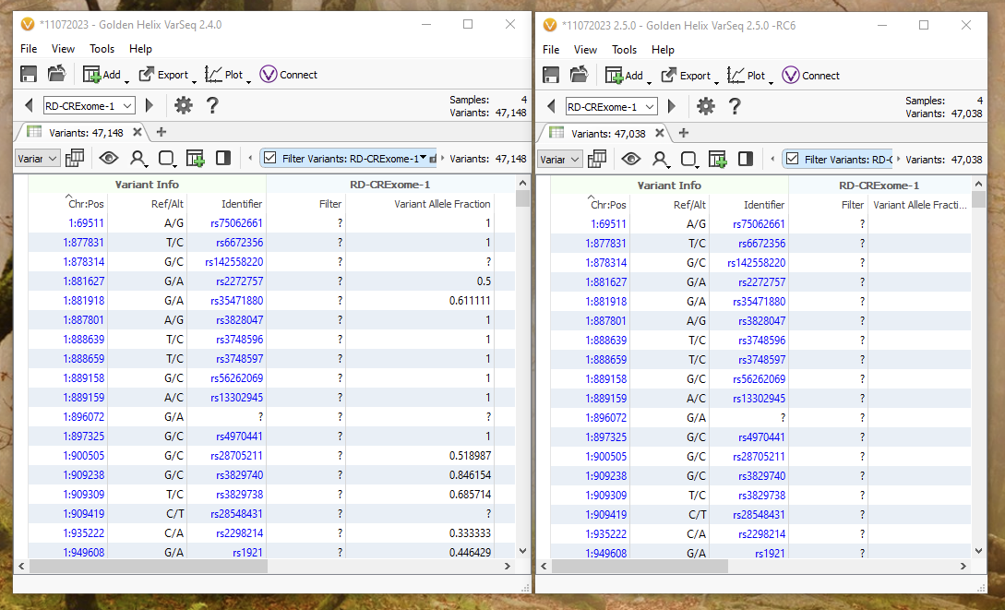Viewport: 1005px width, 610px height.
Task: Click 1:909309 position link in VarSeq 2.5.0
Action: [605, 496]
